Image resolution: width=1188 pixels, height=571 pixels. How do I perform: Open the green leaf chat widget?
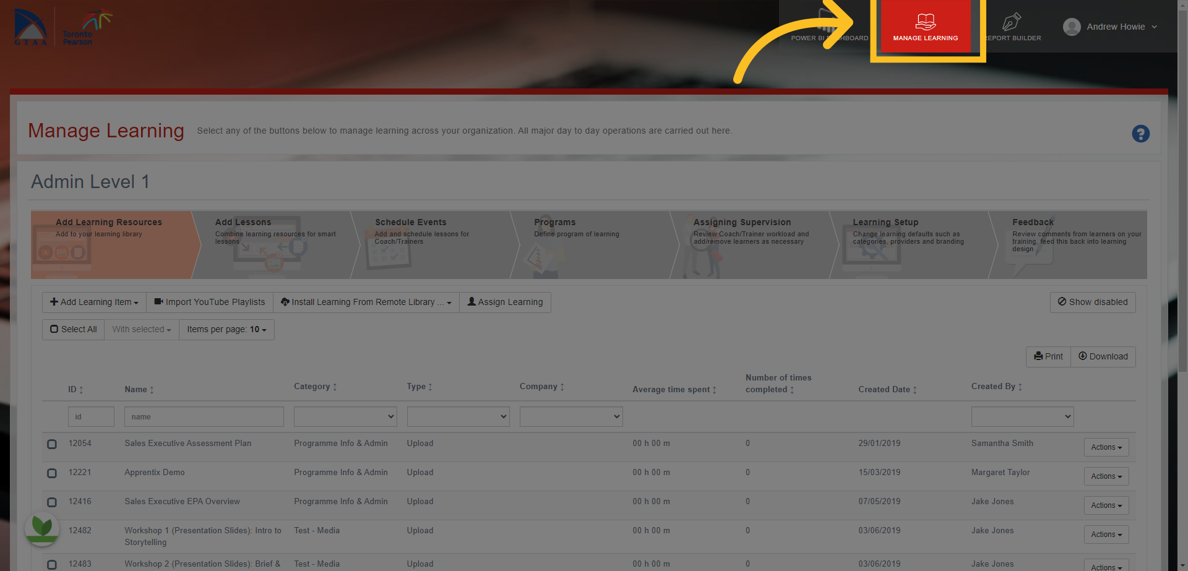[41, 528]
